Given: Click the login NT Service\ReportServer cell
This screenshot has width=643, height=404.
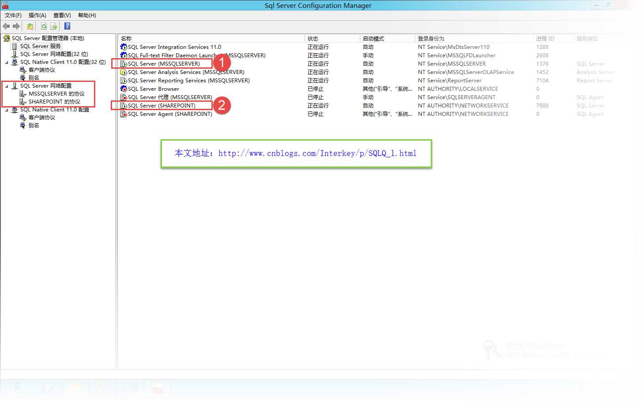Looking at the screenshot, I should tap(450, 81).
